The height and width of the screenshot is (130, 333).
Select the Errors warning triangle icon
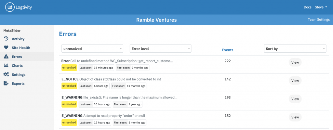pyautogui.click(x=6, y=57)
